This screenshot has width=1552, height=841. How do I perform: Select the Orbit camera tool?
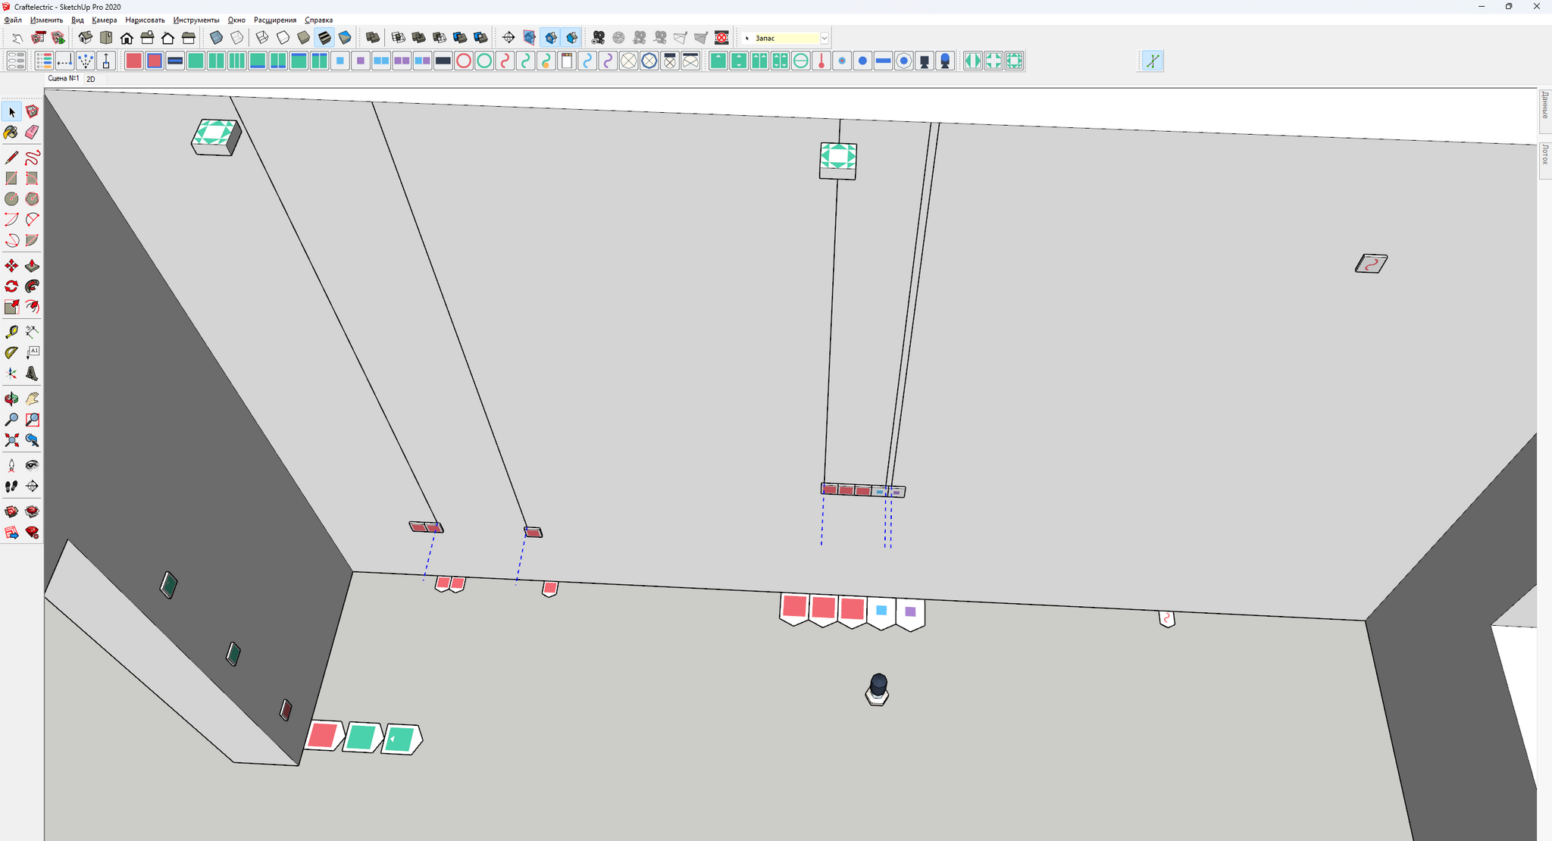pyautogui.click(x=11, y=399)
